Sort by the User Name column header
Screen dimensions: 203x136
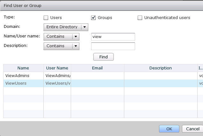[x=57, y=68]
